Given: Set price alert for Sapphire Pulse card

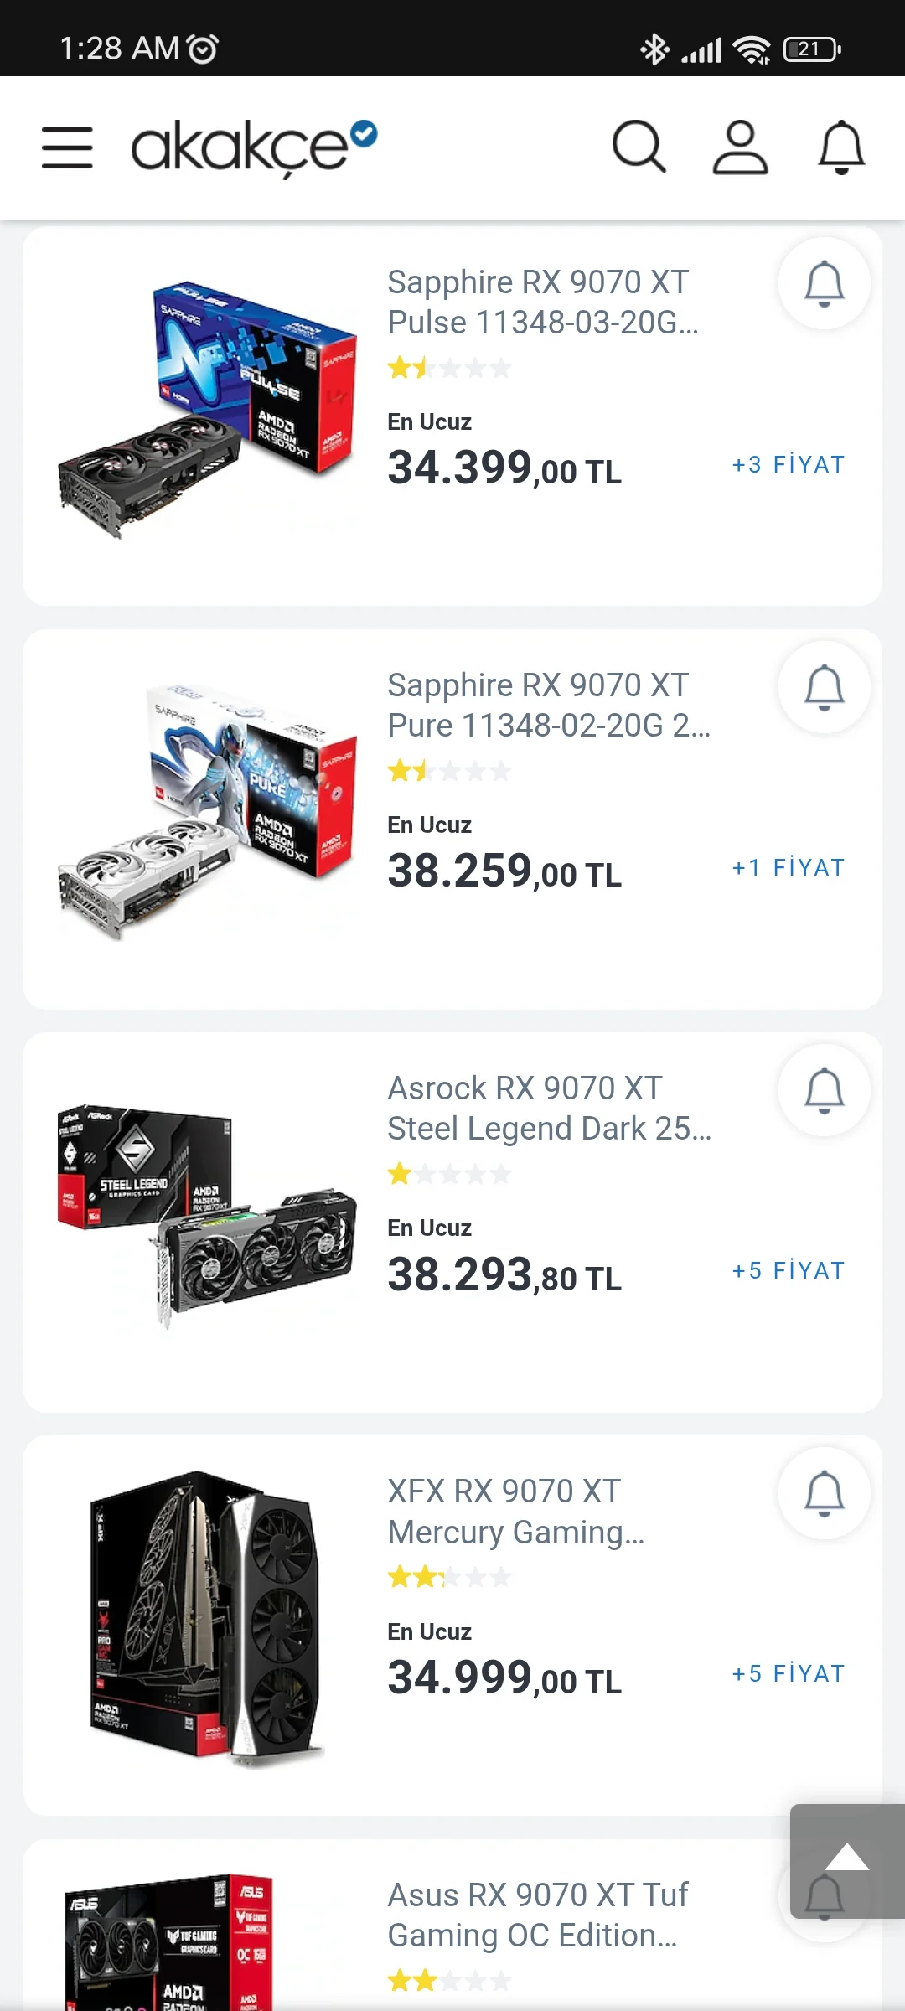Looking at the screenshot, I should coord(824,283).
